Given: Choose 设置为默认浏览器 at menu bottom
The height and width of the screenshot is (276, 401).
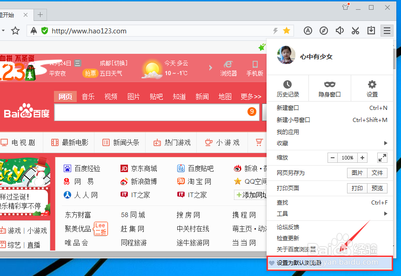Looking at the screenshot, I should [330, 263].
